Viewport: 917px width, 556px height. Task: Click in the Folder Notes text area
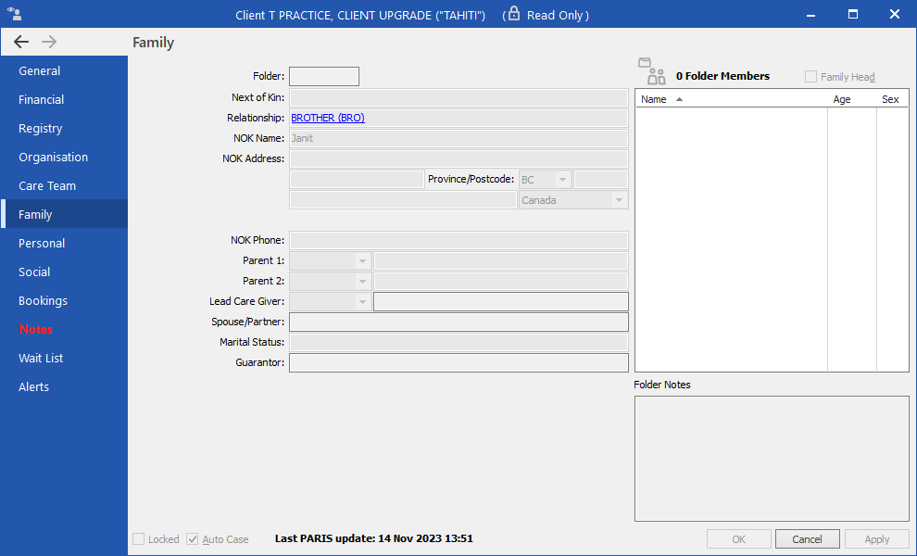771,459
